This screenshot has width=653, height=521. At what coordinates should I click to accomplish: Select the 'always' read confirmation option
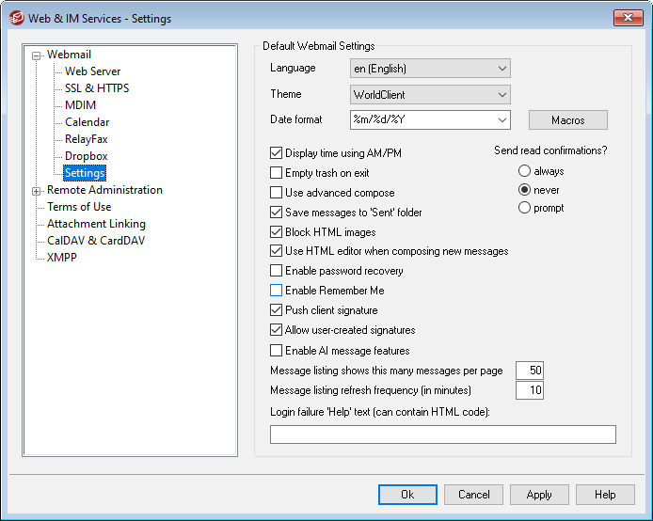click(x=524, y=171)
